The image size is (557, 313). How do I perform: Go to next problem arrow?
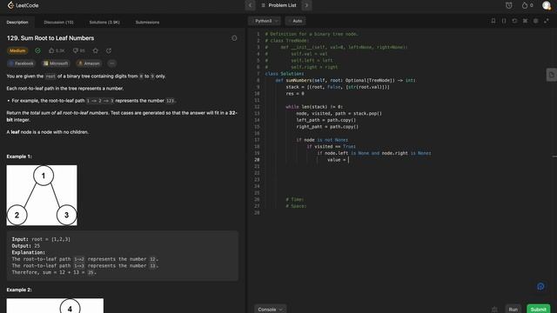click(x=307, y=5)
